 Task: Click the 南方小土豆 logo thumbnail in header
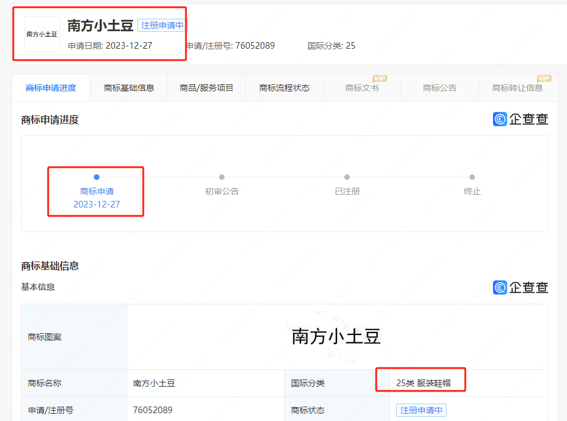(42, 34)
